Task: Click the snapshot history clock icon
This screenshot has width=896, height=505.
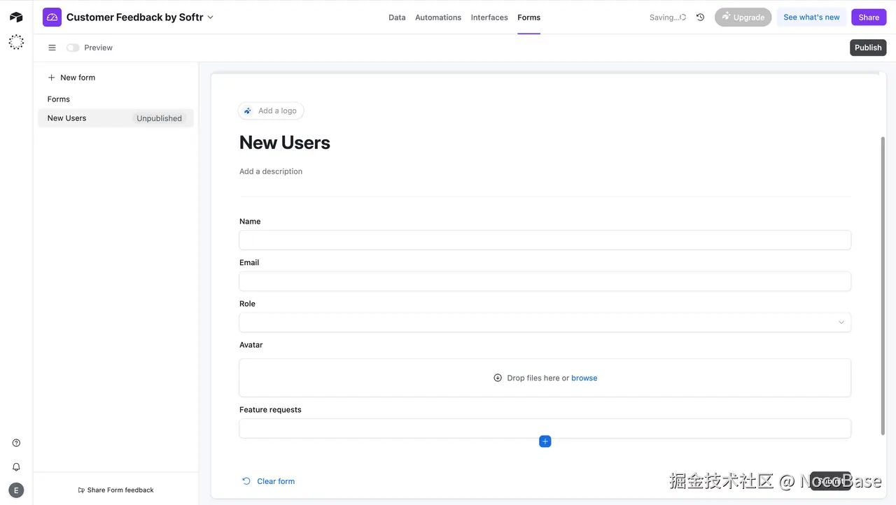Action: [x=700, y=17]
